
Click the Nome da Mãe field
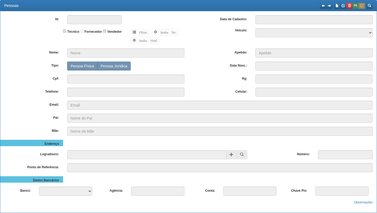pos(220,131)
